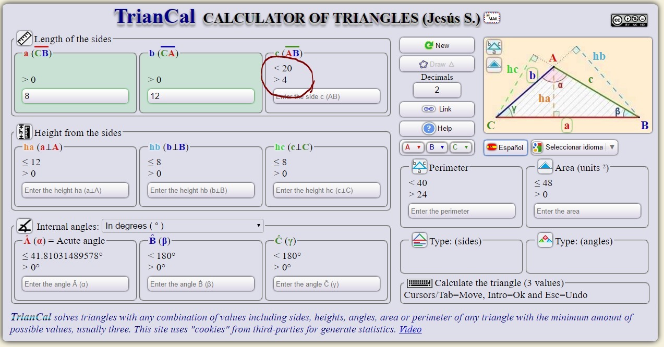Open the Seleccionar idioma language dropdown
Screen dimensions: 664x347
coord(574,147)
